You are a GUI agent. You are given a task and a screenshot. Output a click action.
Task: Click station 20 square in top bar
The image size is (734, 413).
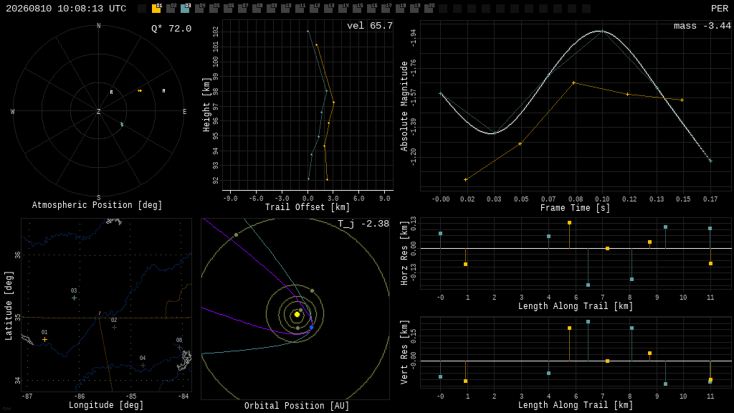(x=429, y=9)
